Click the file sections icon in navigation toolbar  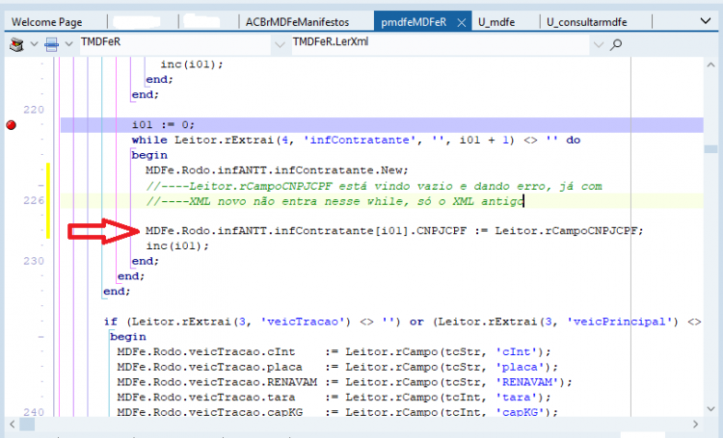[52, 44]
